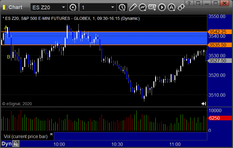
Task: Close the Vol study pane
Action: coord(51,134)
